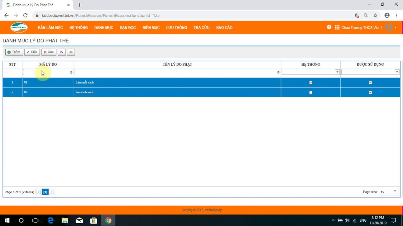Screen dimensions: 403x226
Task: Click the Tên Lý Do Phạt filter input
Action: click(176, 73)
